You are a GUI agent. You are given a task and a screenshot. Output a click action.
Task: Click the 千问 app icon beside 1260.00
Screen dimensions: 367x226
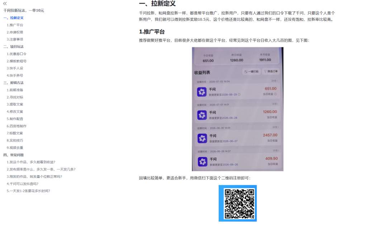(202, 115)
